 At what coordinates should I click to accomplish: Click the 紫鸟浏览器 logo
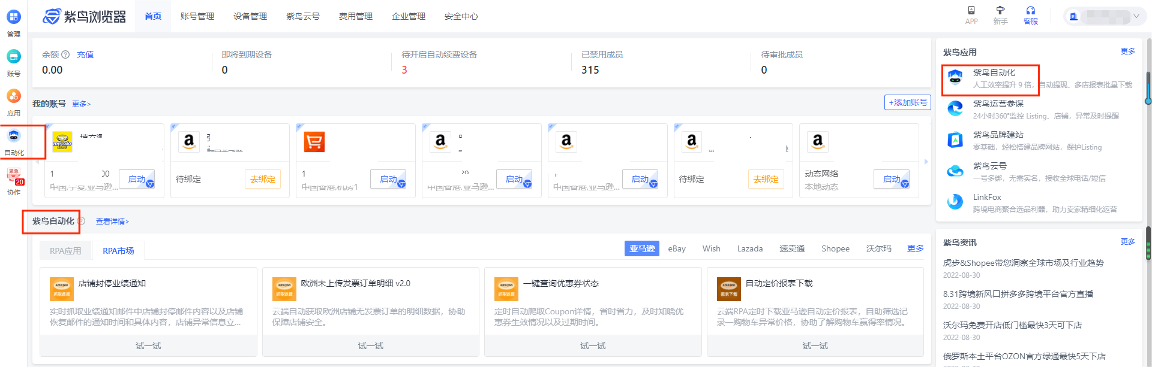(x=85, y=16)
